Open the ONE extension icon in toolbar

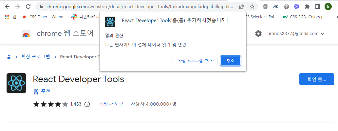(x=265, y=7)
